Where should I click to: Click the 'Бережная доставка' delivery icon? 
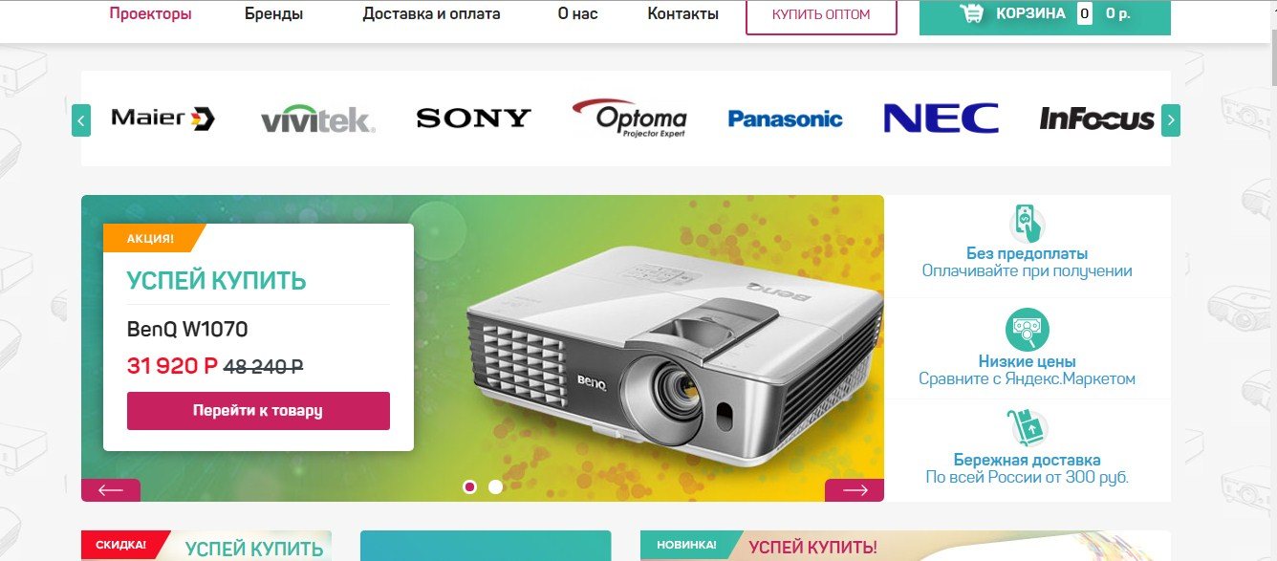click(1027, 428)
